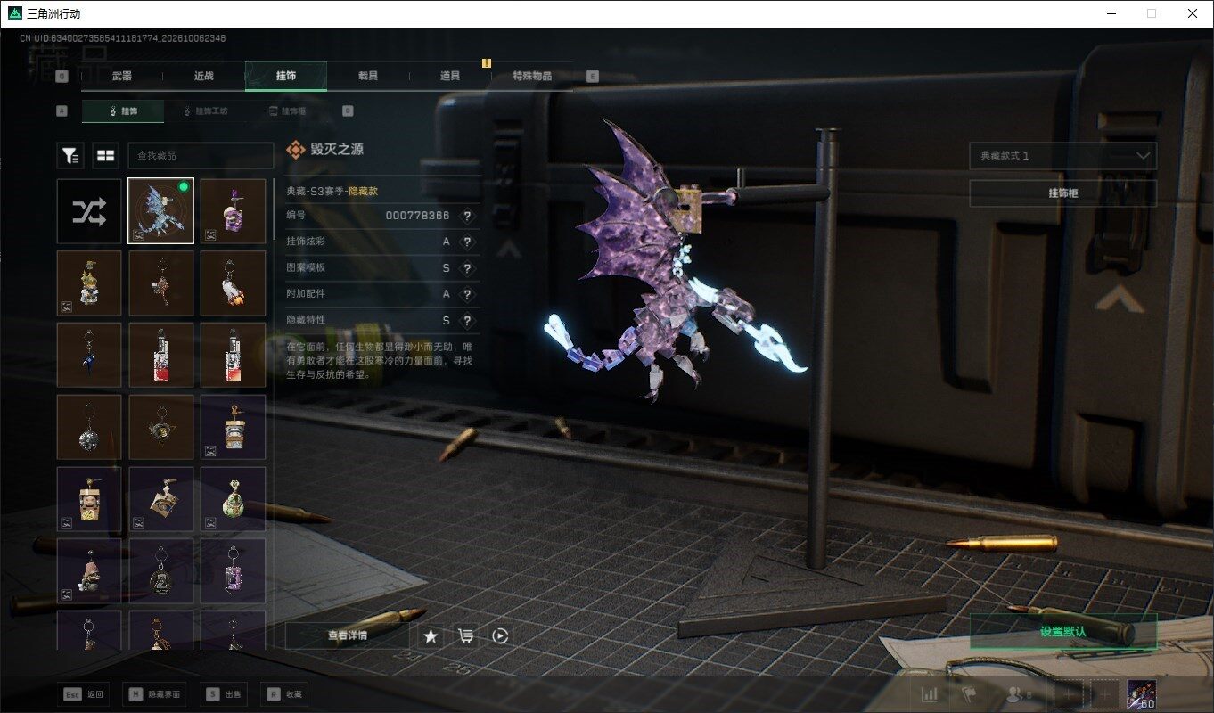Select the white rocket charm thumbnail

coord(233,283)
